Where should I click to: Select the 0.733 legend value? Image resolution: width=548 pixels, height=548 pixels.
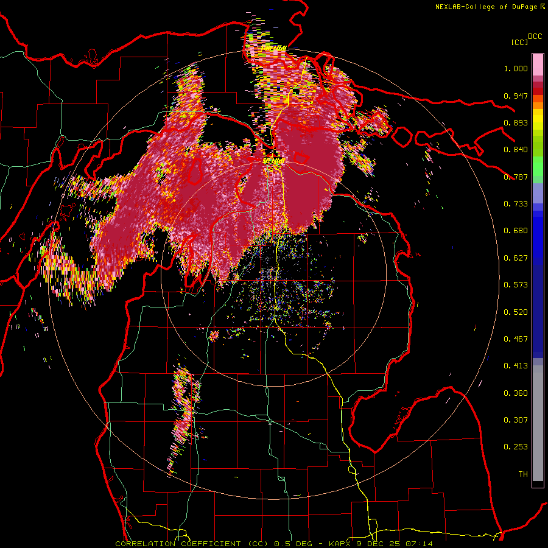516,204
